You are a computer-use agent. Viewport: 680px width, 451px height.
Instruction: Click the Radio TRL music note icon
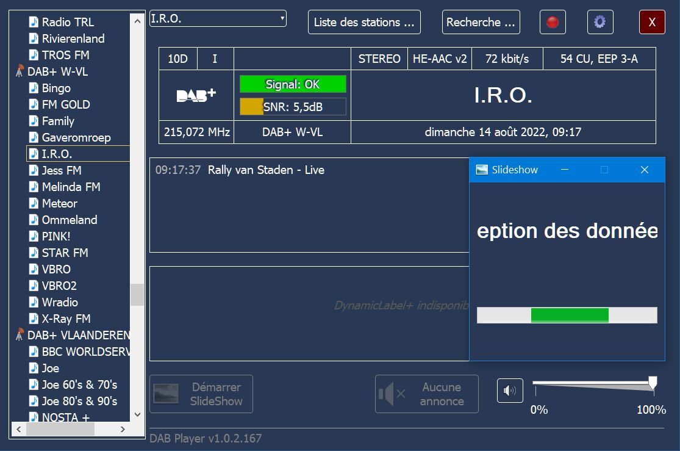pyautogui.click(x=34, y=22)
